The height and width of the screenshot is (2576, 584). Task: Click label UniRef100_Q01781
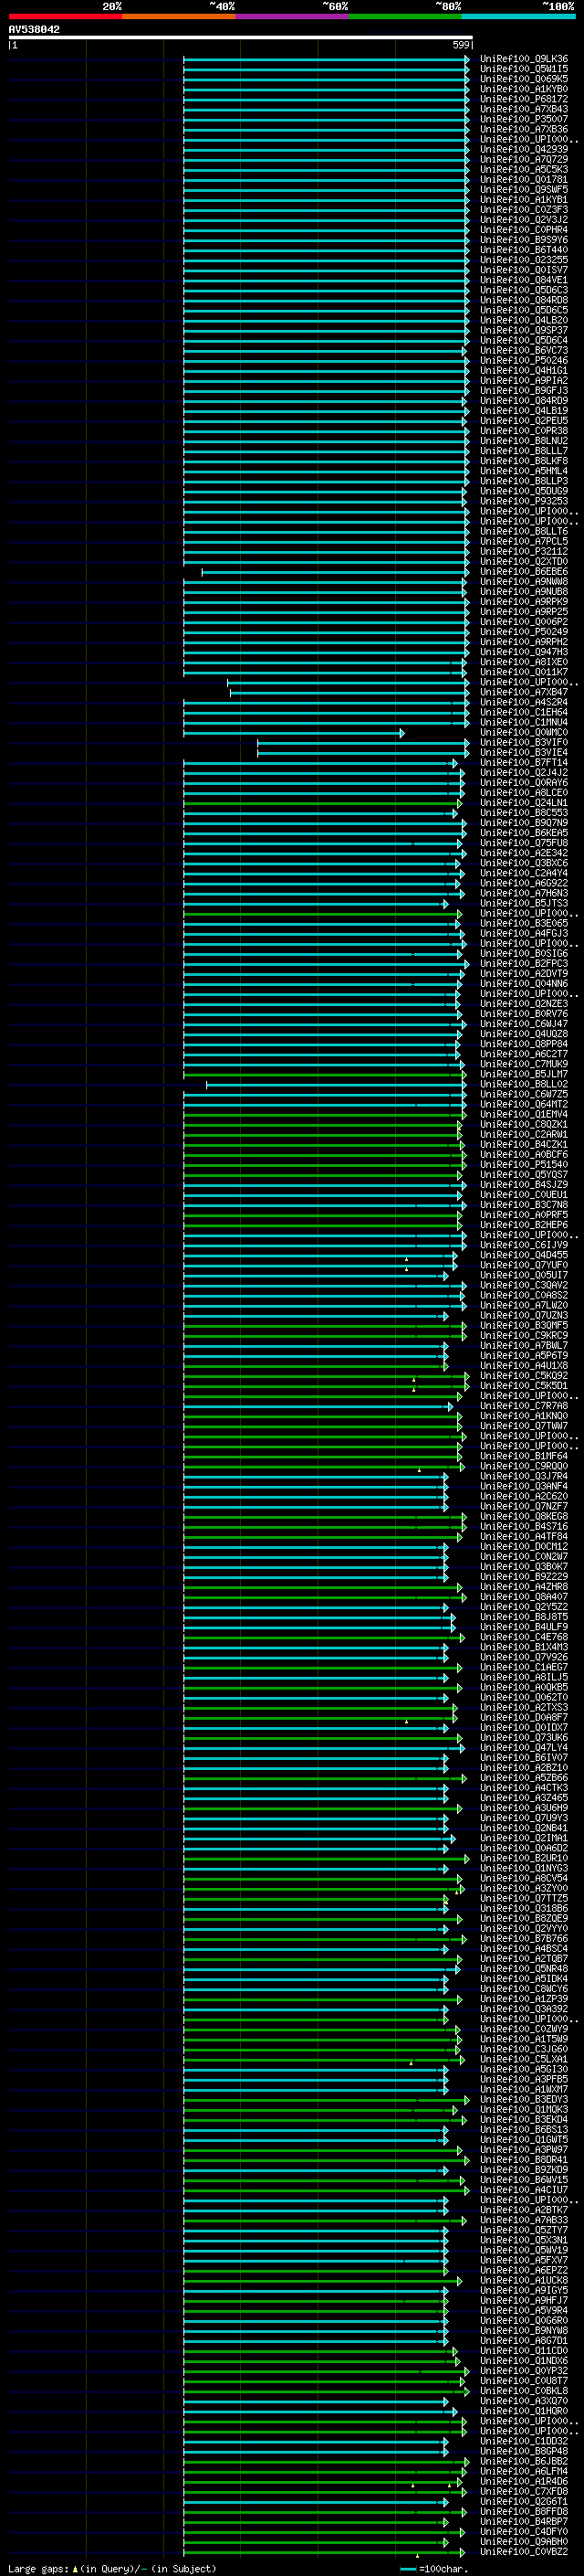(524, 180)
